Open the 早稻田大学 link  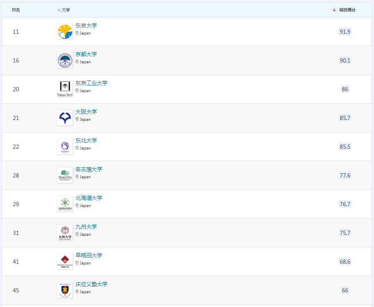point(89,255)
